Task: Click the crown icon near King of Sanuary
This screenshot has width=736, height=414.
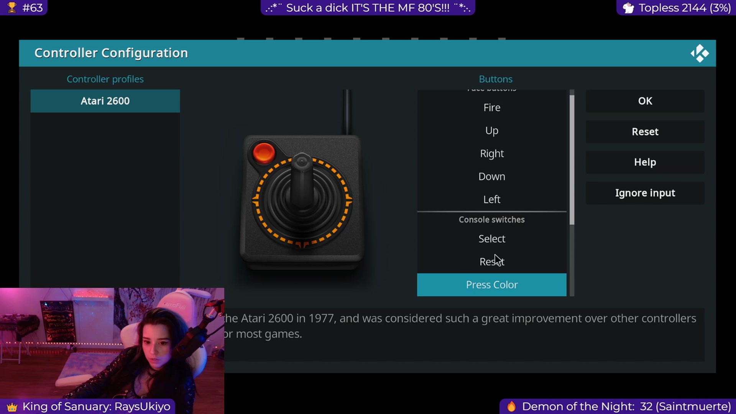Action: [x=12, y=407]
